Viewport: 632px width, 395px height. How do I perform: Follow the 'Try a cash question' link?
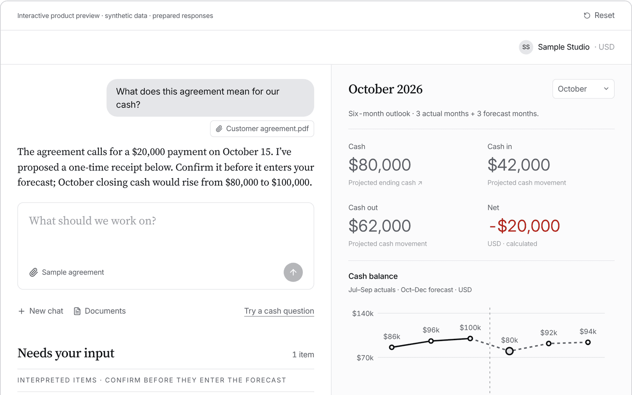279,311
